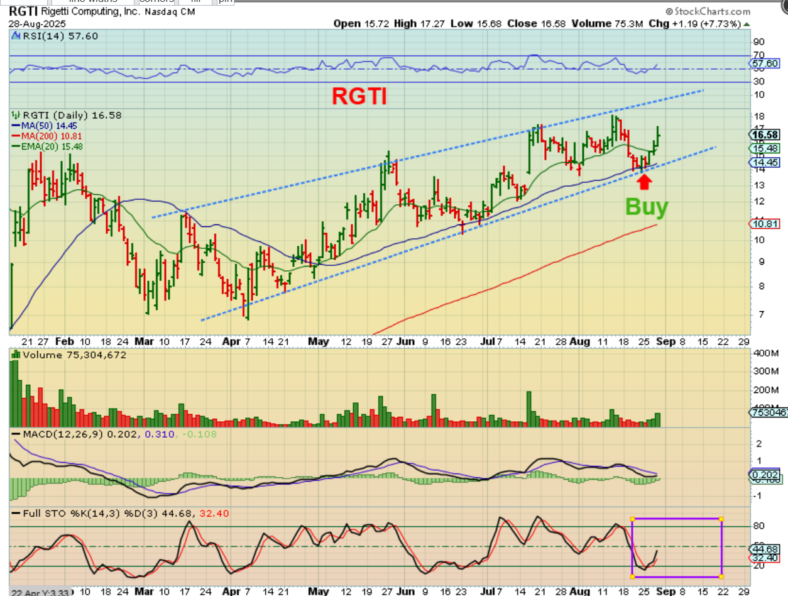788x596 pixels.
Task: Click the 0.202 MACD axis value tag
Action: [765, 475]
